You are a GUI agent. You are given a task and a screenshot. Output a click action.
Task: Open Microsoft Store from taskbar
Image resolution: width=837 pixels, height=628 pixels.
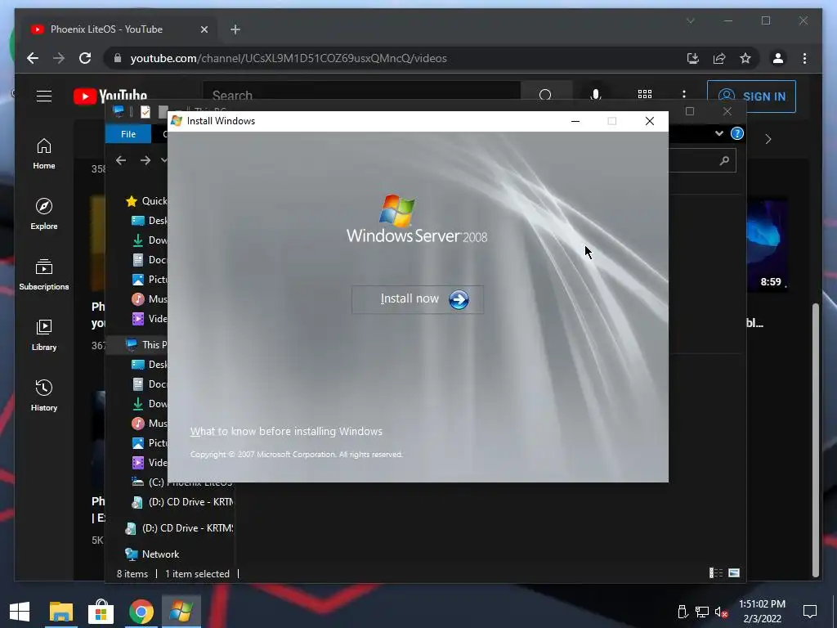click(x=101, y=612)
